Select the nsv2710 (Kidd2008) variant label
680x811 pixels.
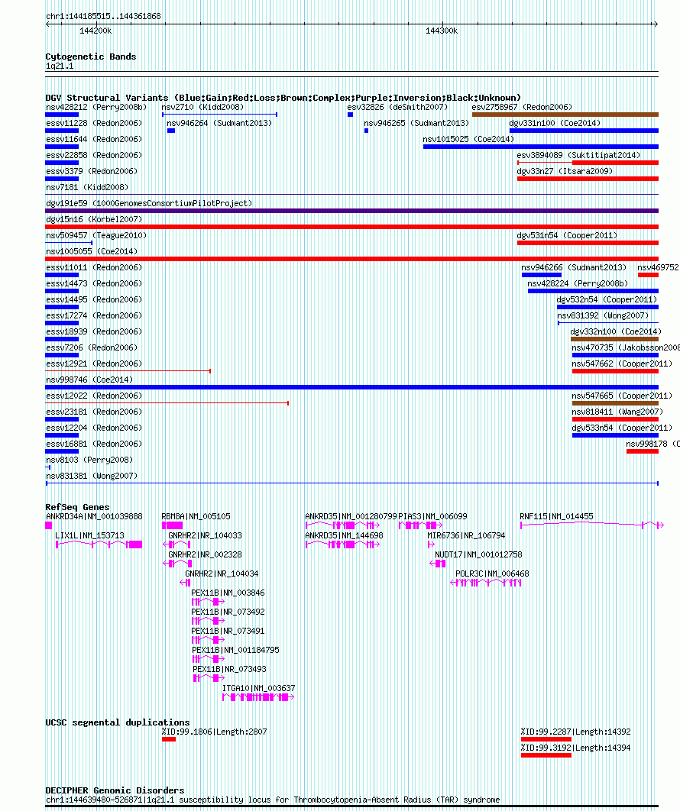tap(202, 107)
